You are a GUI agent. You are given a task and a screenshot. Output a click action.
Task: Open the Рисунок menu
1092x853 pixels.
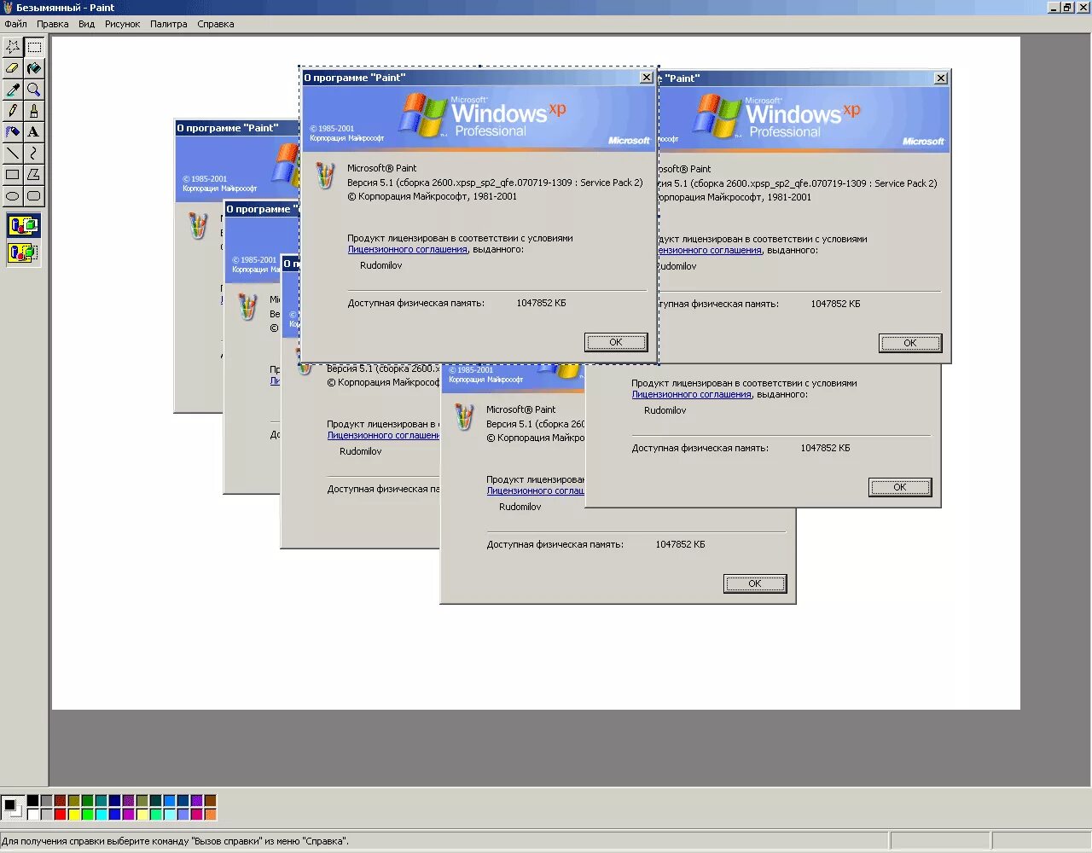coord(122,24)
